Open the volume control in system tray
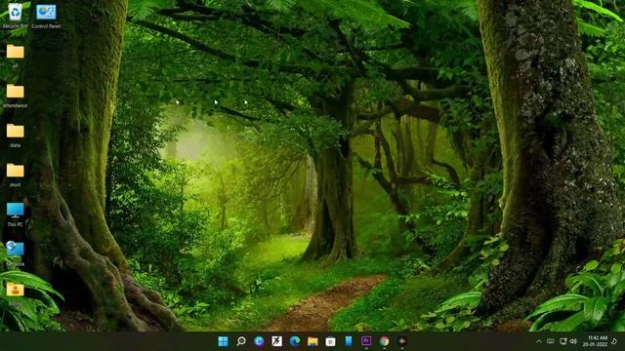 pyautogui.click(x=573, y=341)
